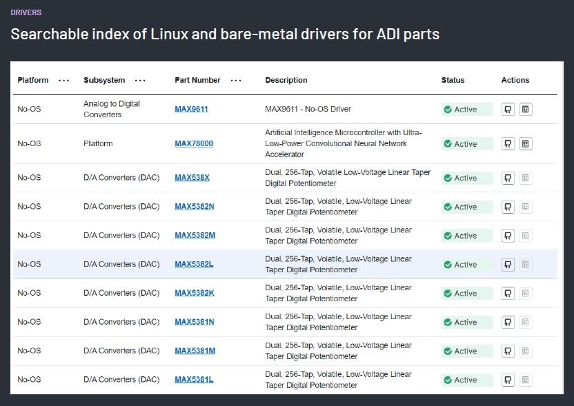Open GitHub source for MAX5382L
Viewport: 574px width, 406px height.
pyautogui.click(x=508, y=264)
